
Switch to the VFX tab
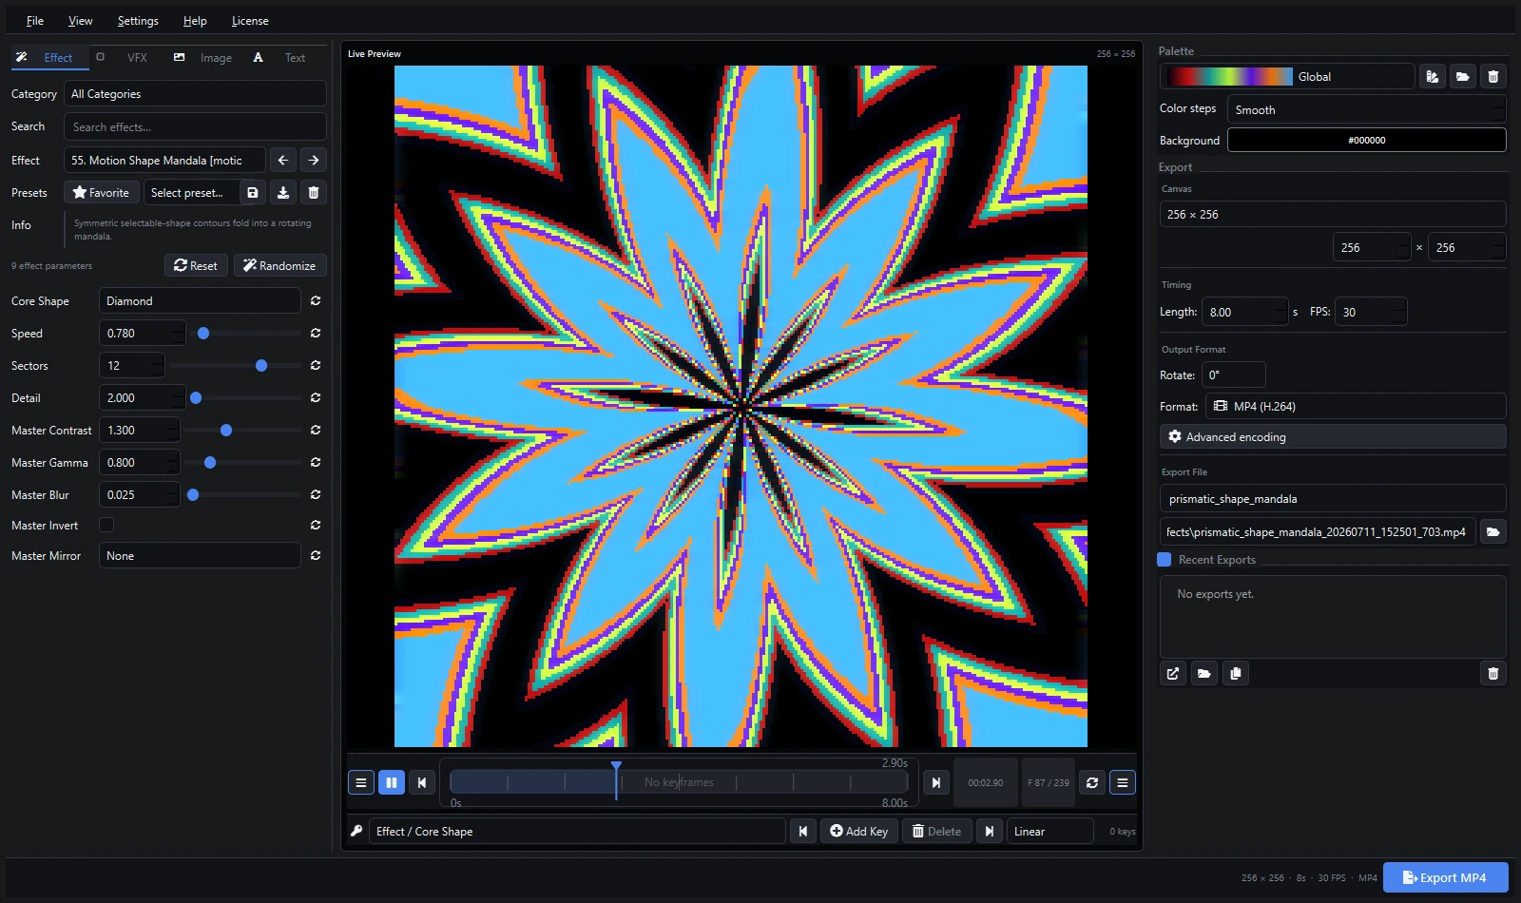(x=126, y=58)
